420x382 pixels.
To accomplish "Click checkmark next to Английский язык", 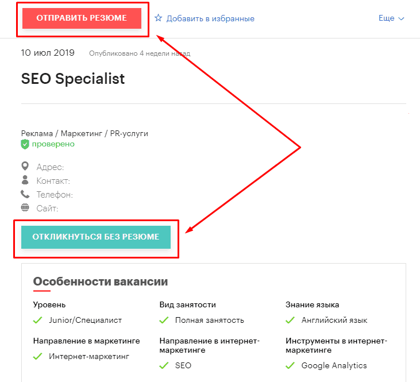I will click(291, 320).
